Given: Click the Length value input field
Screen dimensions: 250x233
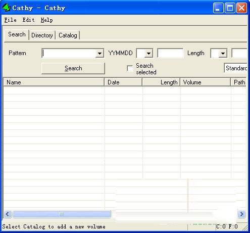Looking at the screenshot, I should pos(239,53).
